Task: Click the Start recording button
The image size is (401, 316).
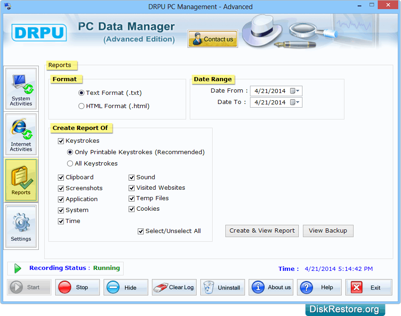Action: coord(29,287)
